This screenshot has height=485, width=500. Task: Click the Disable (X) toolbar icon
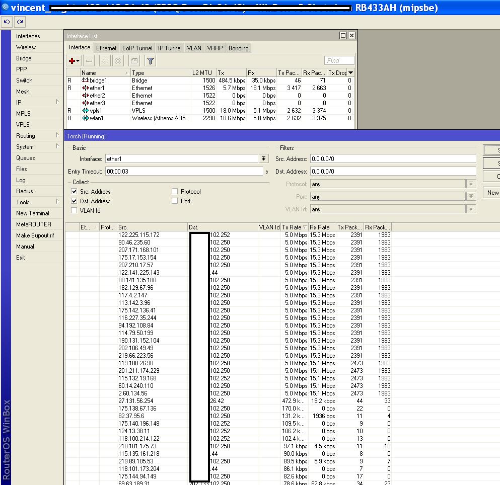[118, 61]
